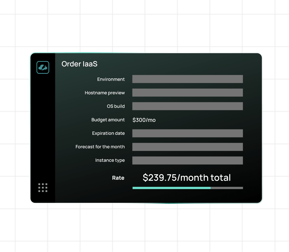This screenshot has height=252, width=289.
Task: Expand the Instance type field
Action: click(187, 160)
